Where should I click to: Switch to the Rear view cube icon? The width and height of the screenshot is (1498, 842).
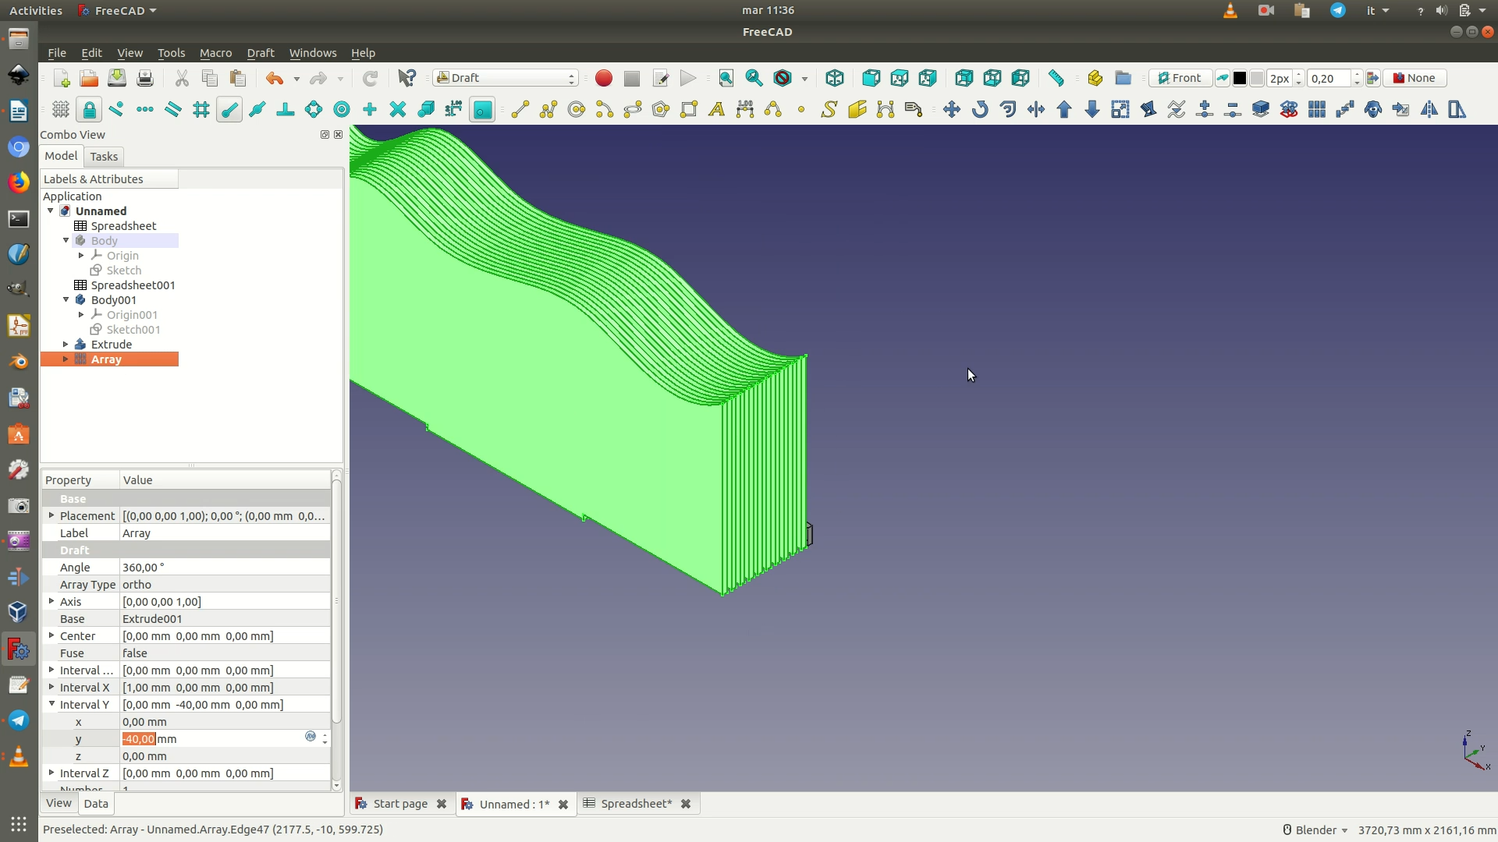[x=964, y=78]
